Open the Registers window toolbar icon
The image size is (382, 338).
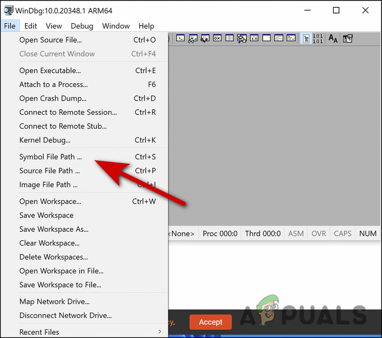click(217, 38)
